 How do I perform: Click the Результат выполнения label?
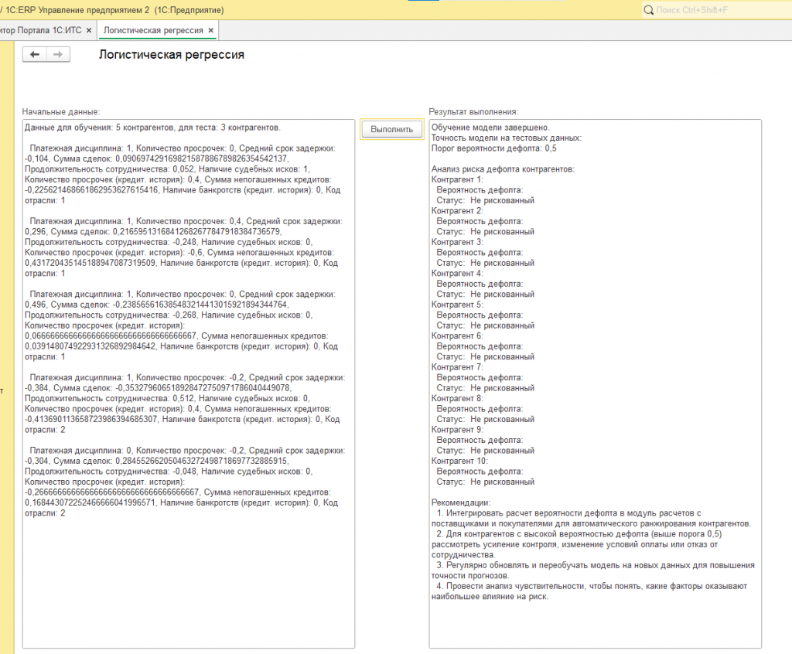pyautogui.click(x=473, y=111)
